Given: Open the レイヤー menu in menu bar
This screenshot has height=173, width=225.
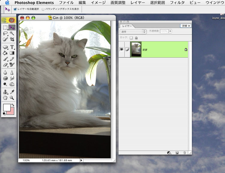Looking at the screenshot, I should click(x=138, y=3).
